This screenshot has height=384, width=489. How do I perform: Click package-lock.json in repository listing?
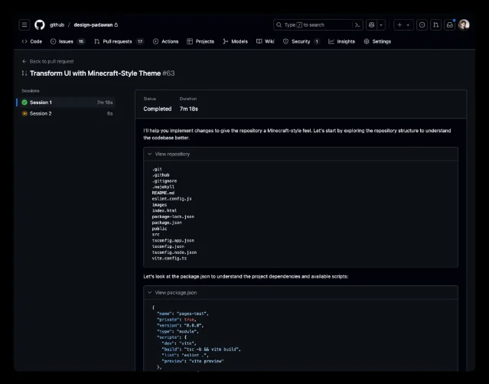tap(173, 216)
